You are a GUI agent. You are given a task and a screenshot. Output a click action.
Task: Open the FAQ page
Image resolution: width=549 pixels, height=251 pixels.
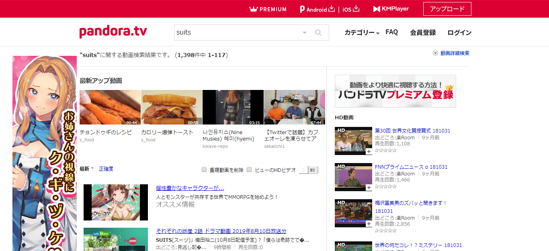pyautogui.click(x=391, y=32)
